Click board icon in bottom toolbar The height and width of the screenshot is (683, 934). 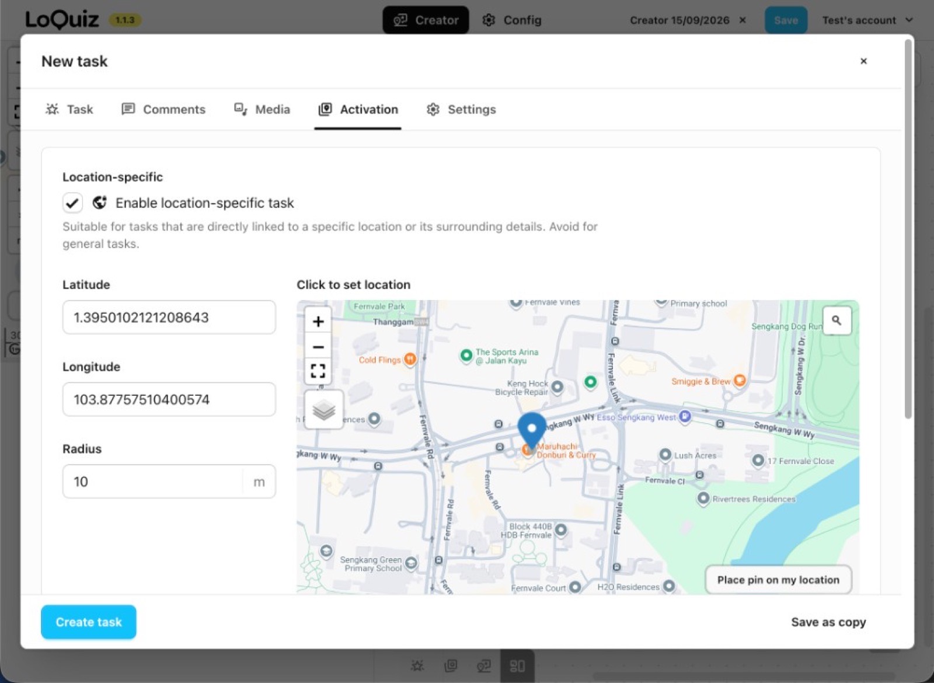click(x=484, y=666)
